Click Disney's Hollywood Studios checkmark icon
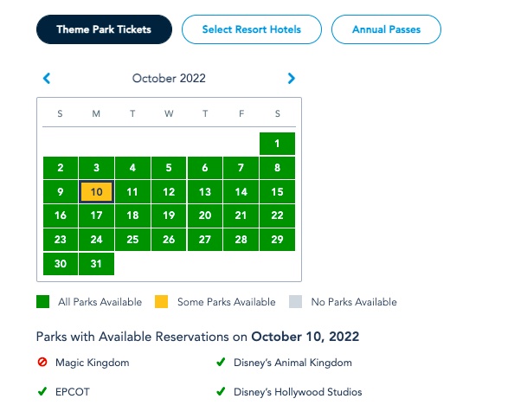This screenshot has width=527, height=418. [x=222, y=392]
